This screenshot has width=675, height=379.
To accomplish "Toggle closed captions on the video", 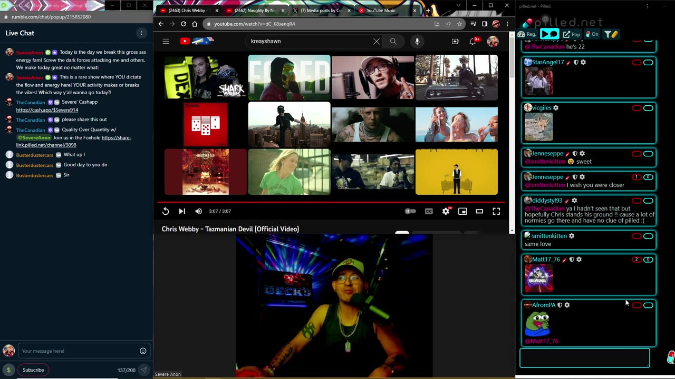I will pos(429,211).
